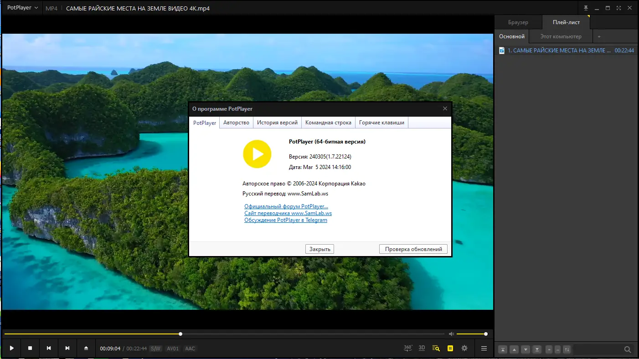The height and width of the screenshot is (359, 639).
Task: Select the Плей-лист tab
Action: (566, 22)
